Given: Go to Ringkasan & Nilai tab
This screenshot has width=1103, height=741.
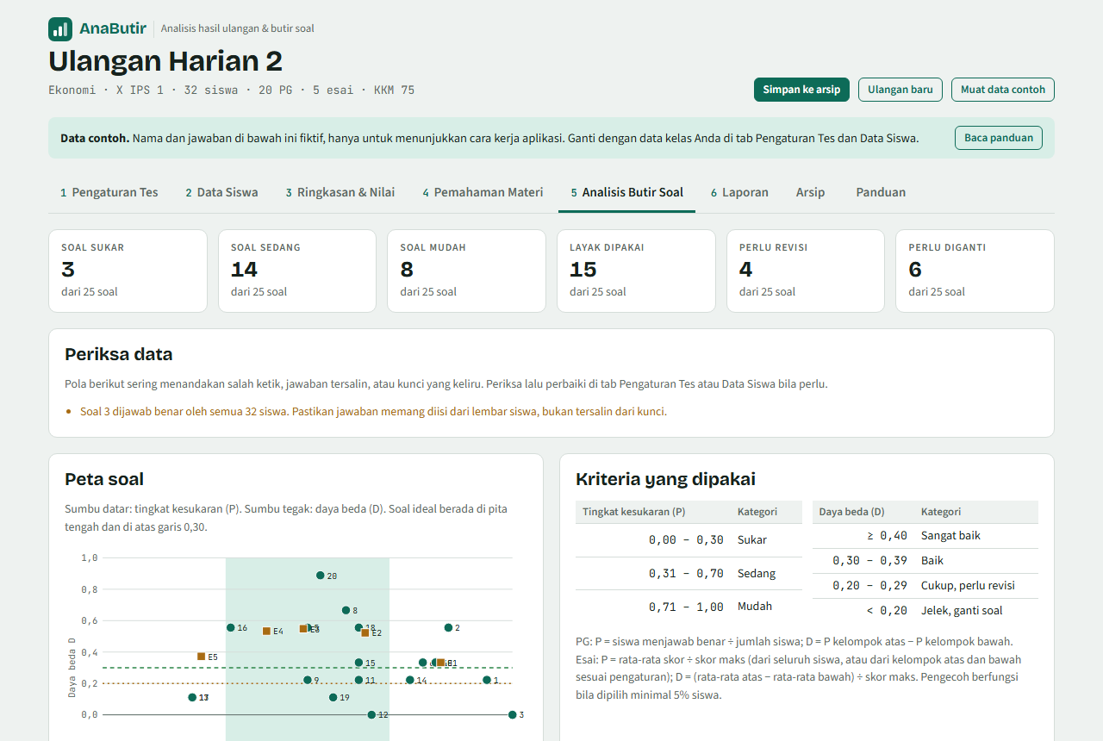Looking at the screenshot, I should click(340, 192).
